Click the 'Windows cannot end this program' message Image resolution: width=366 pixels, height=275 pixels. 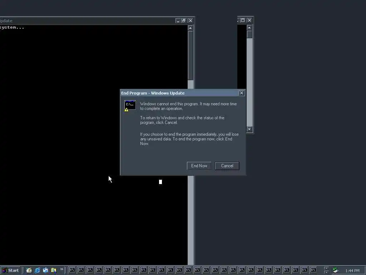(188, 106)
